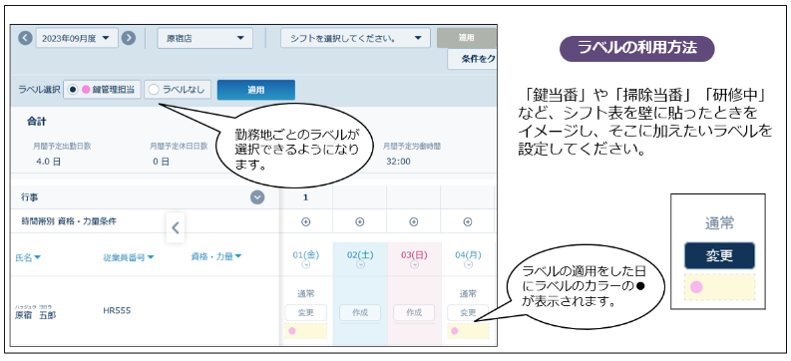The image size is (791, 361).
Task: Click the 0 日 planned holidays value
Action: click(x=161, y=162)
